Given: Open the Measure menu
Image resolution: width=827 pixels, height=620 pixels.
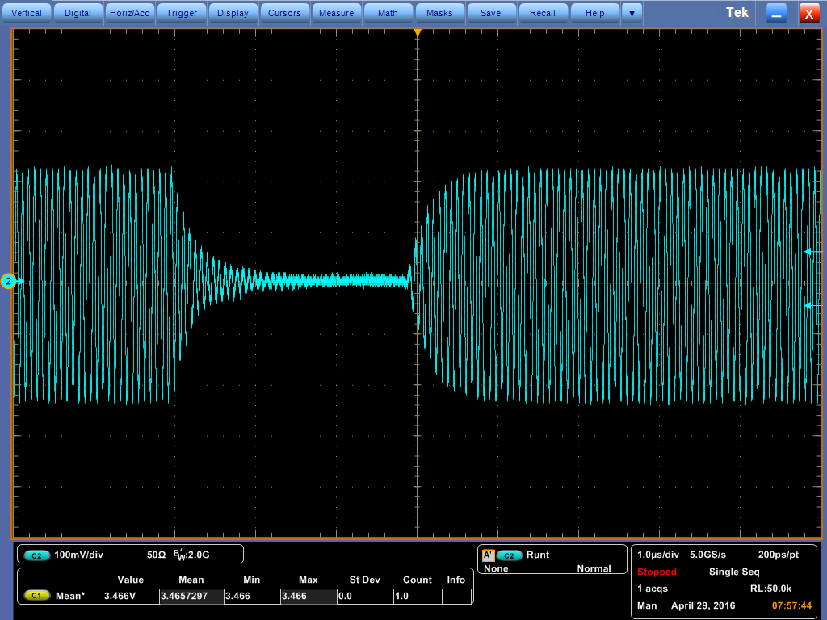Looking at the screenshot, I should 336,13.
